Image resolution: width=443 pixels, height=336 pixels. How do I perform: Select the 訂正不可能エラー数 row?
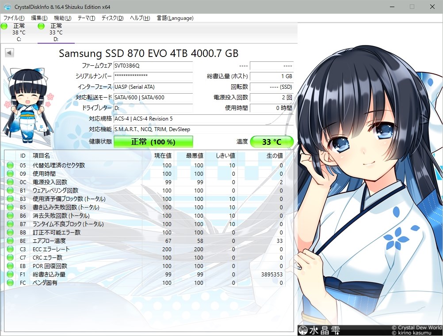pos(145,232)
